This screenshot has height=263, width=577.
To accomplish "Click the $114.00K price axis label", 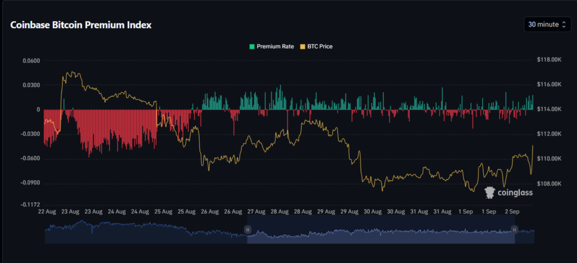I will [549, 110].
